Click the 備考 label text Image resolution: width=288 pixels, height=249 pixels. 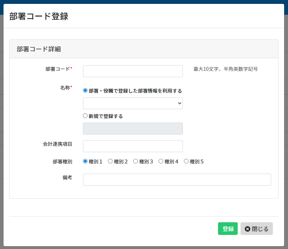pos(67,178)
